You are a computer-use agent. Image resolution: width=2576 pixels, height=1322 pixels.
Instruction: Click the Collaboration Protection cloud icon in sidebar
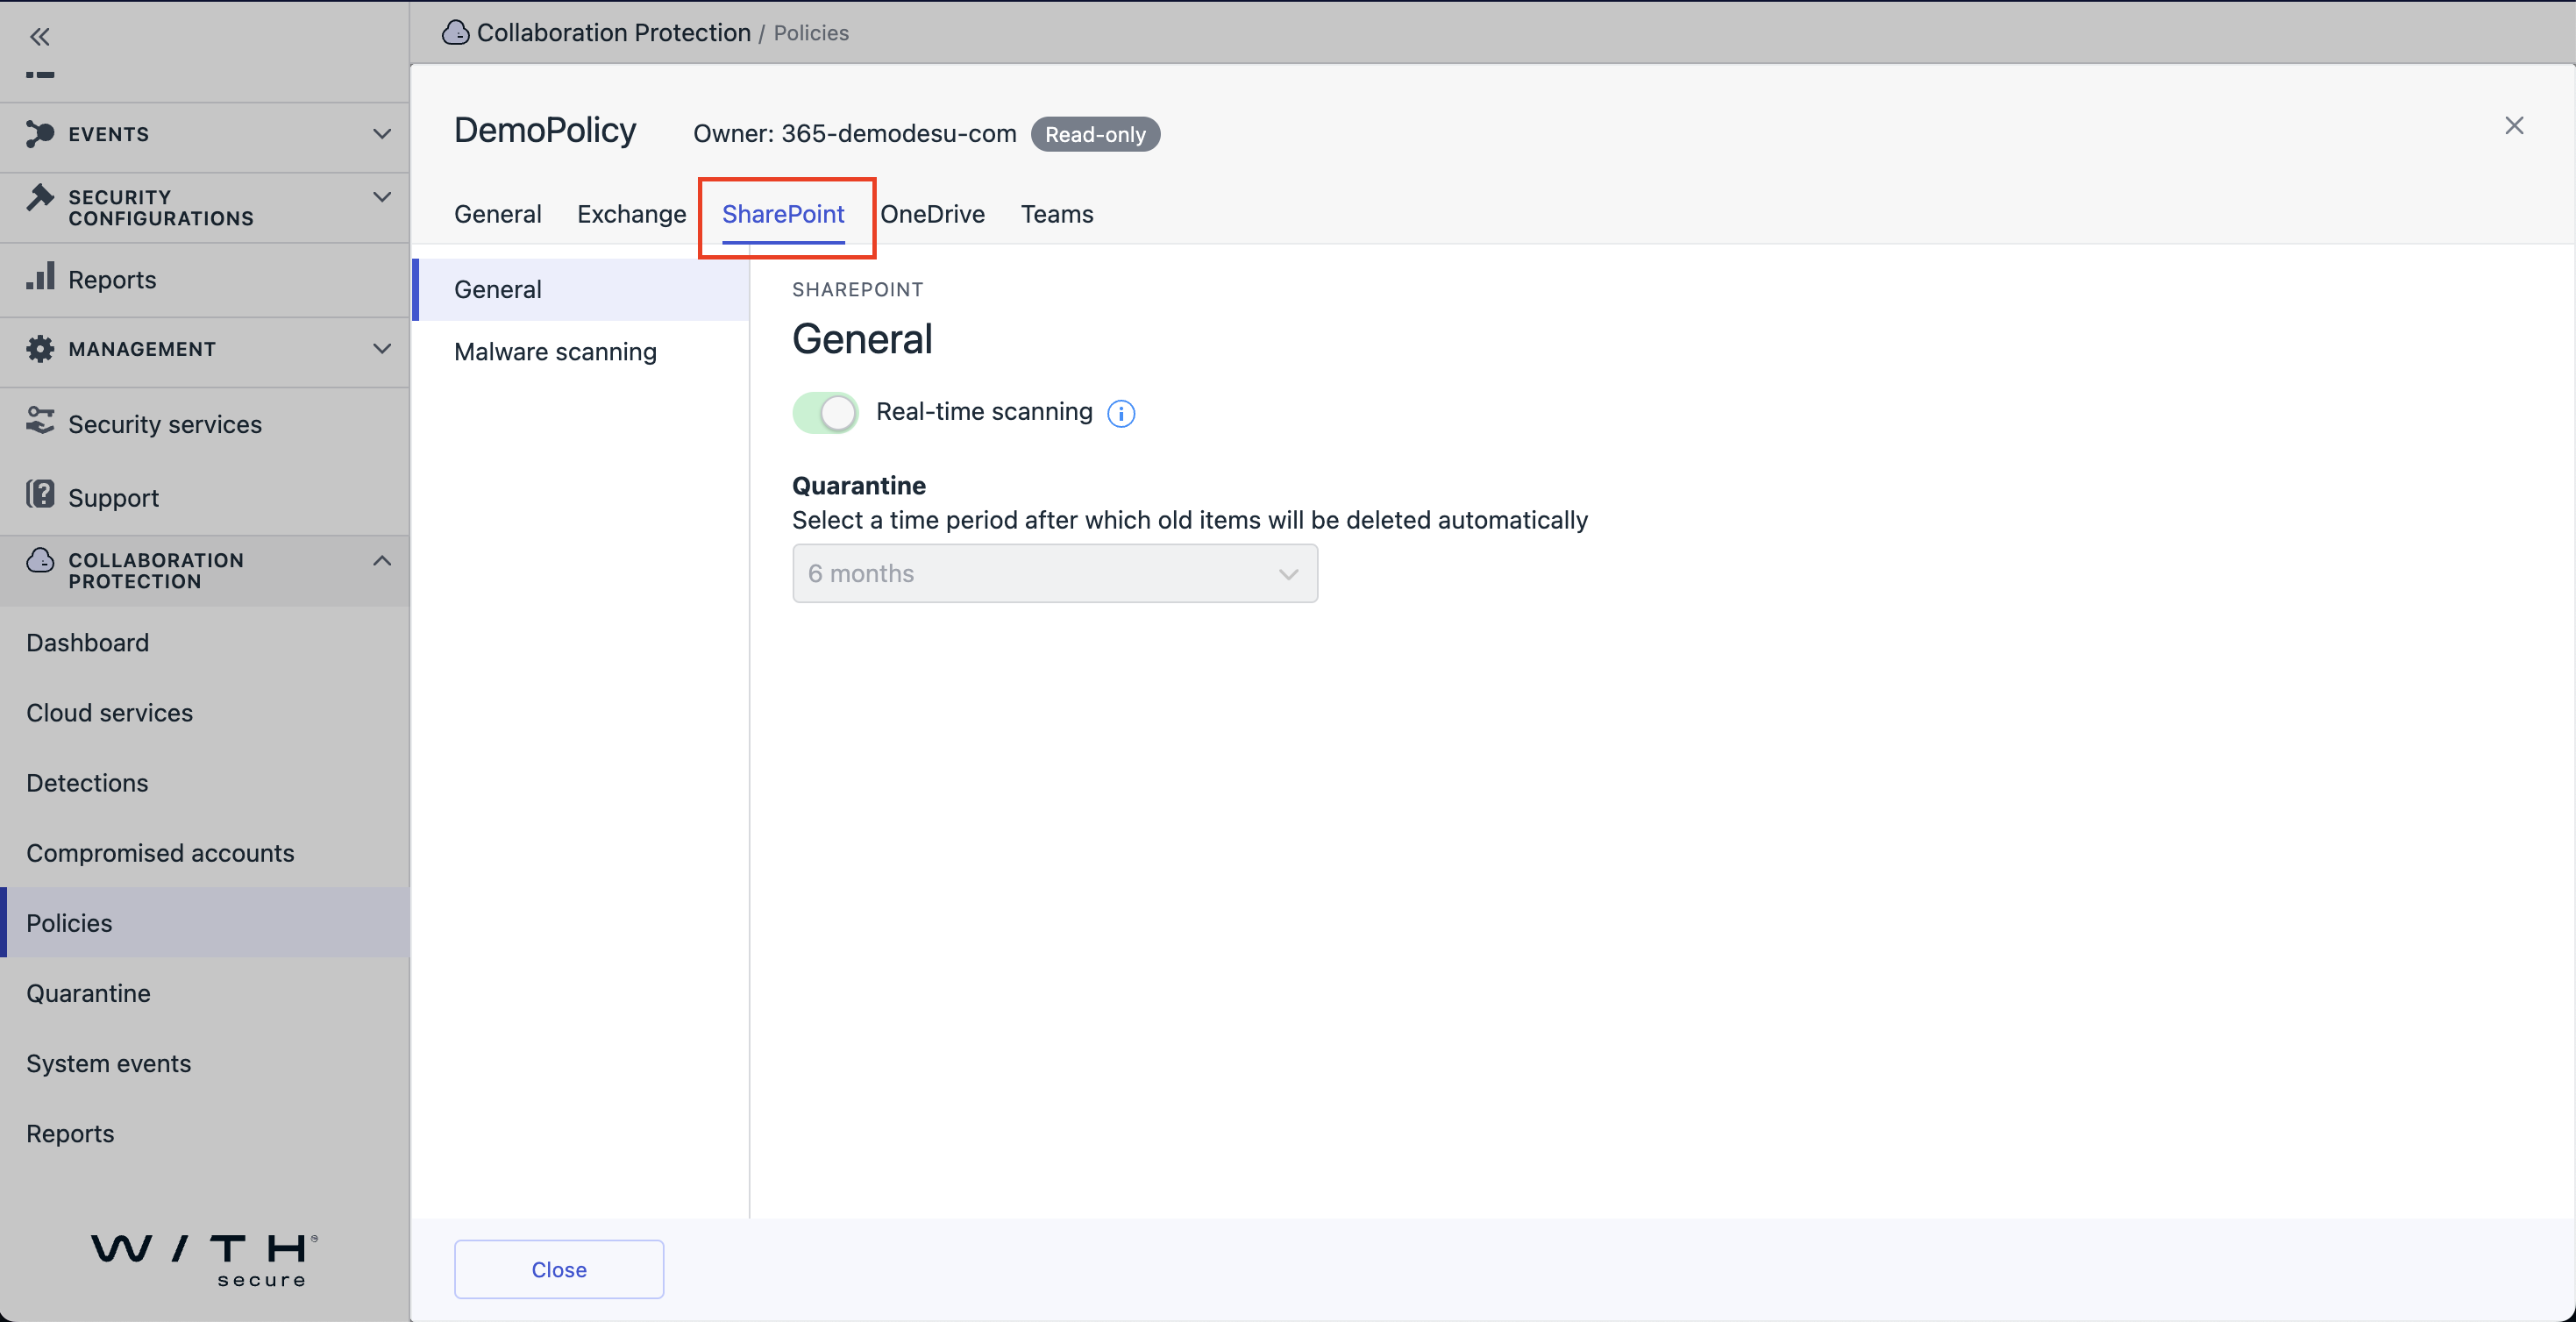[x=40, y=560]
